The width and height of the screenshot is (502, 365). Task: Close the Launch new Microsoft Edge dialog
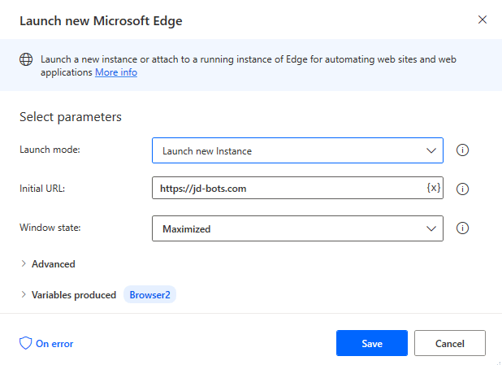coord(483,20)
